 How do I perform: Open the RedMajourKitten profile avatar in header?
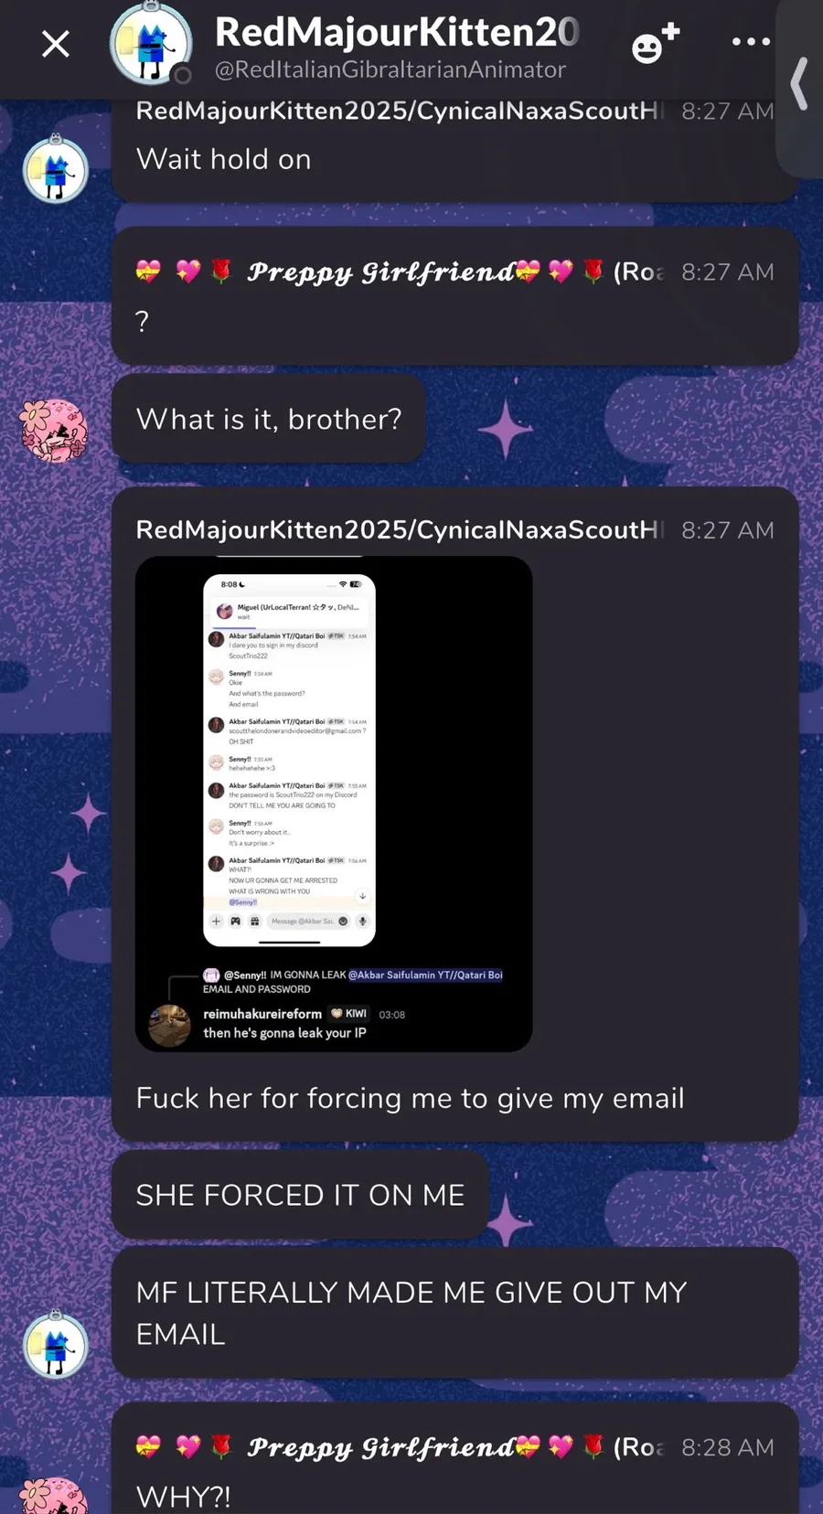(x=151, y=44)
